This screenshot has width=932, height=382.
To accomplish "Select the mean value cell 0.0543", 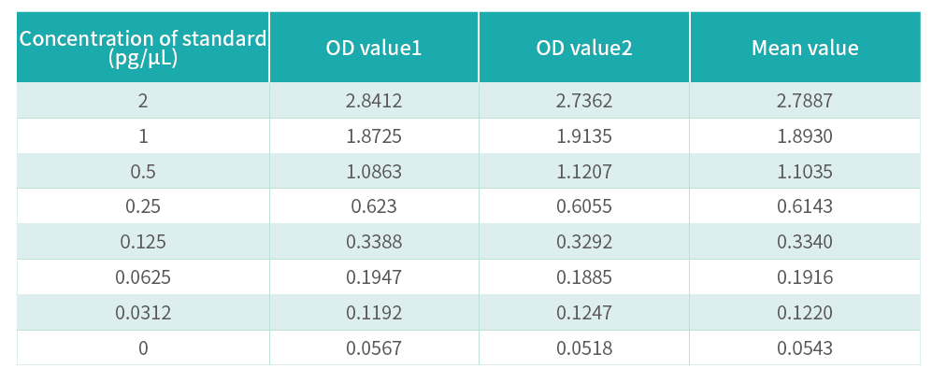I will (805, 347).
